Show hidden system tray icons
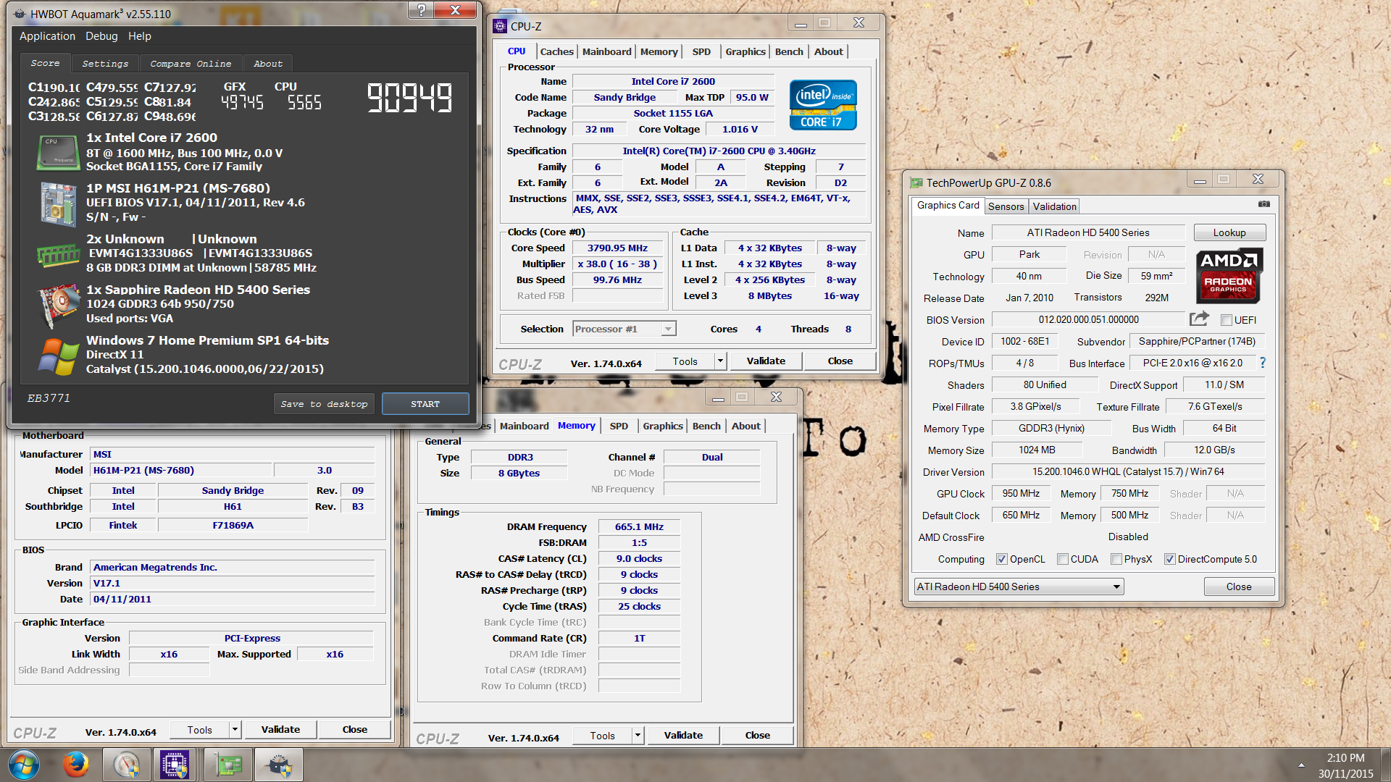The width and height of the screenshot is (1391, 782). (x=1301, y=765)
